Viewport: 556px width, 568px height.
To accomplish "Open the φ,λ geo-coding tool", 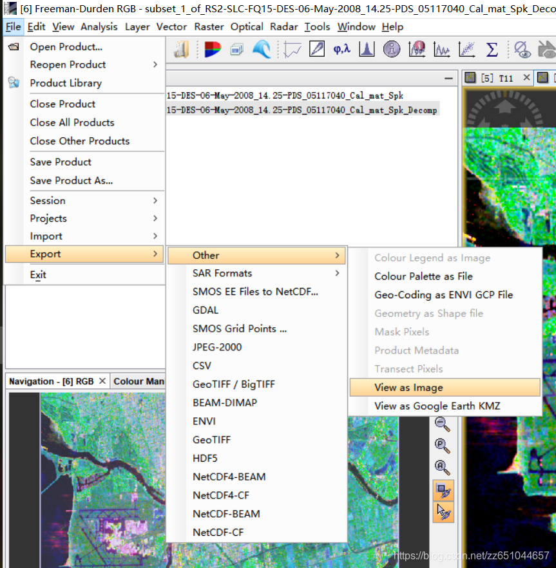I will 342,49.
